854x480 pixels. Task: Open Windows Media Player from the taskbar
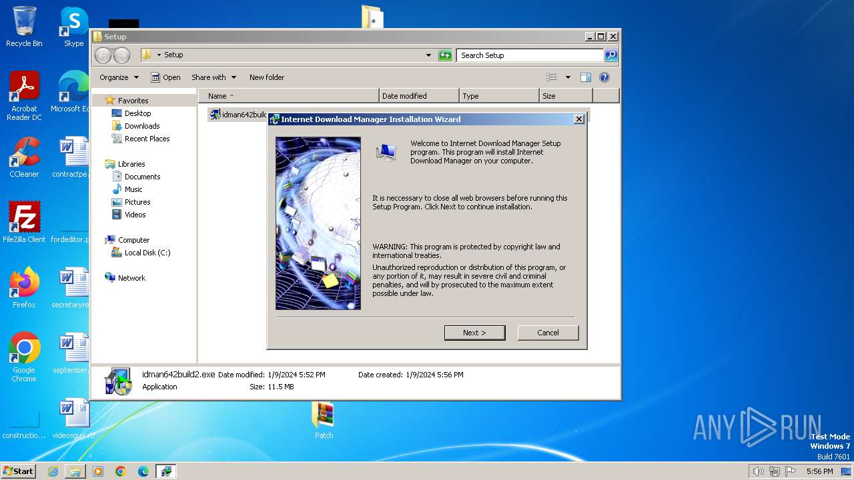pos(98,471)
